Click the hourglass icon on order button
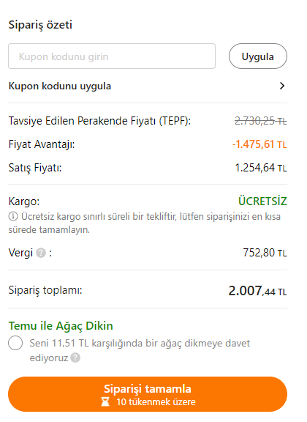 (x=105, y=401)
